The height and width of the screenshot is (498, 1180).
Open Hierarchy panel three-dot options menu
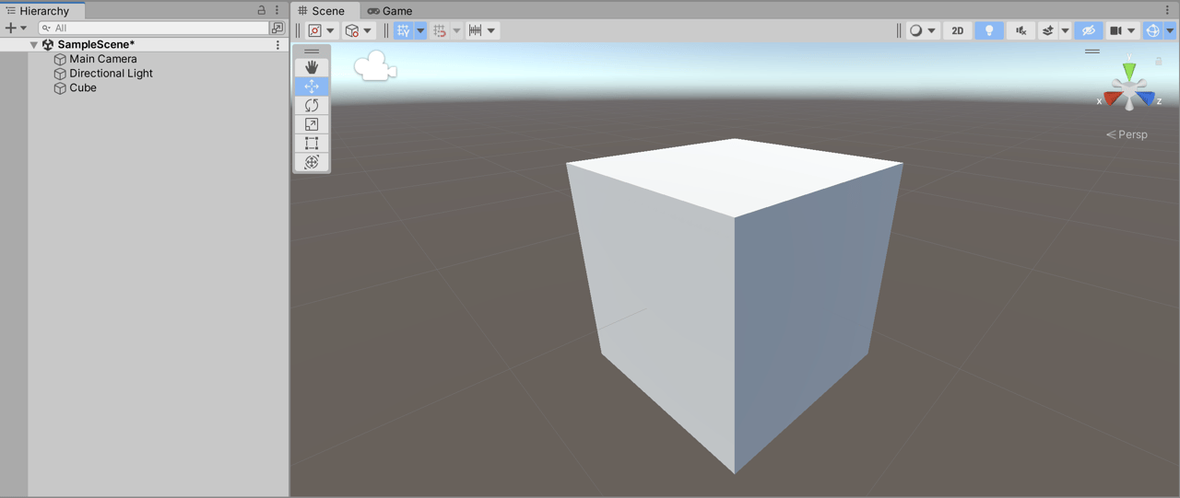pyautogui.click(x=277, y=10)
